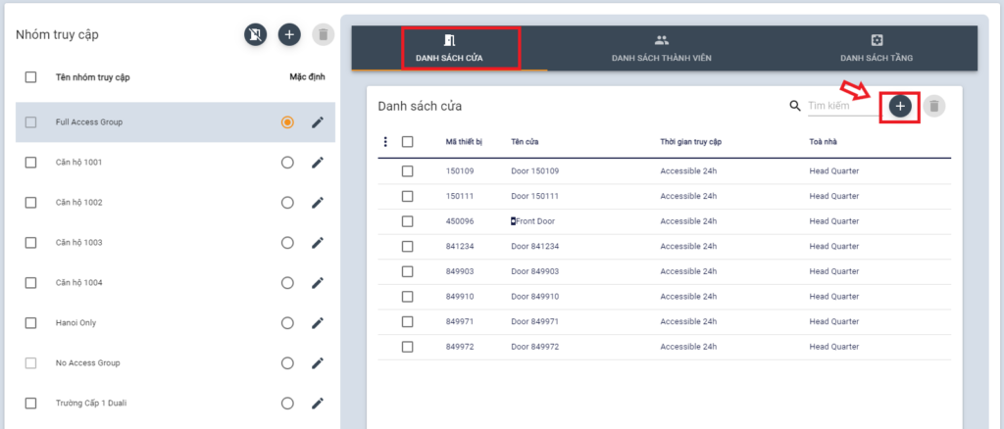The width and height of the screenshot is (1004, 429).
Task: Add a new access group
Action: (x=289, y=35)
